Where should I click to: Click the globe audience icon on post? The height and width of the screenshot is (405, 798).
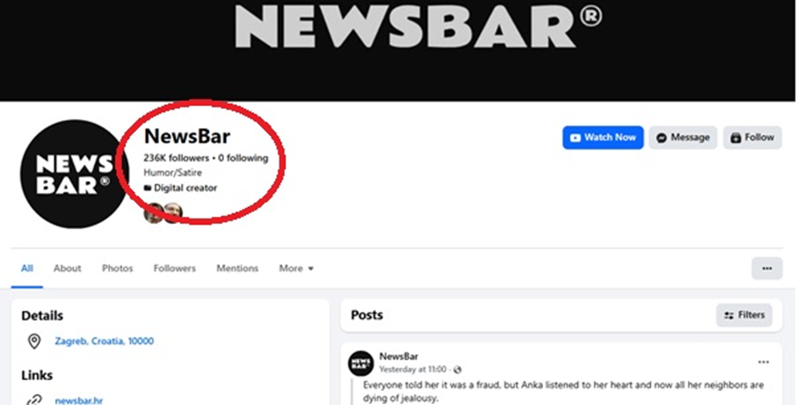457,369
